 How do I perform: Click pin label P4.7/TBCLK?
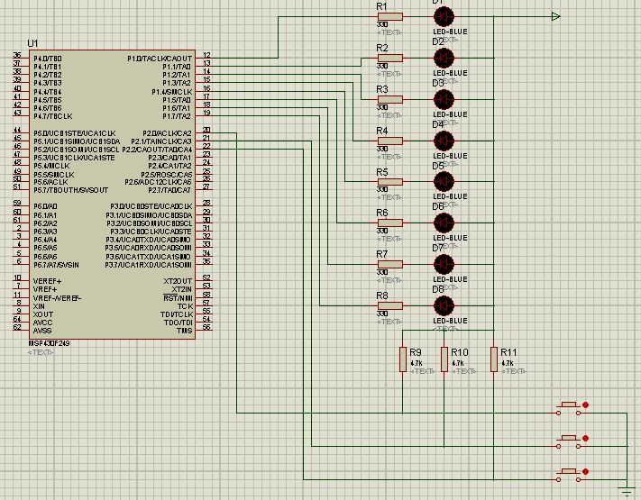[x=52, y=116]
